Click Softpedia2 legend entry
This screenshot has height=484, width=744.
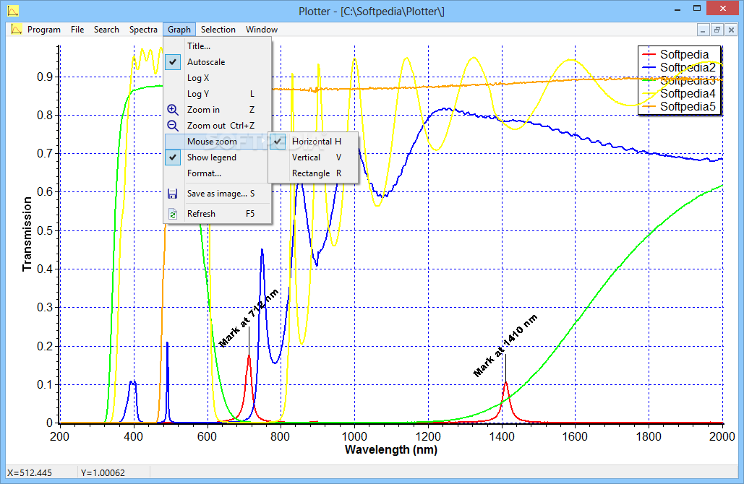(688, 68)
